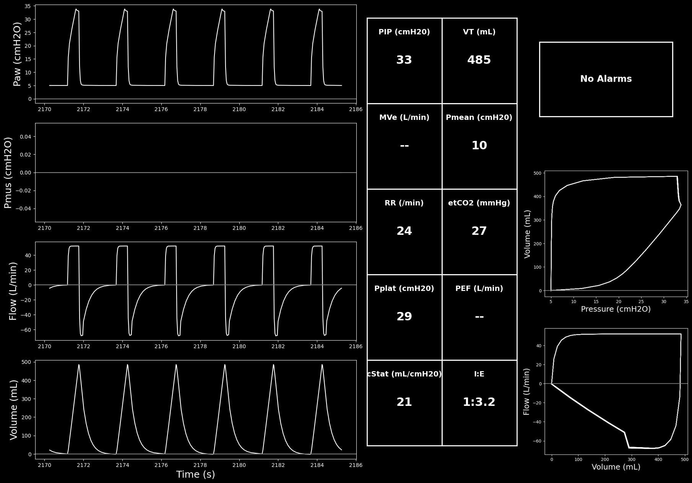
Task: Click the respiratory rate value 24
Action: click(x=404, y=231)
